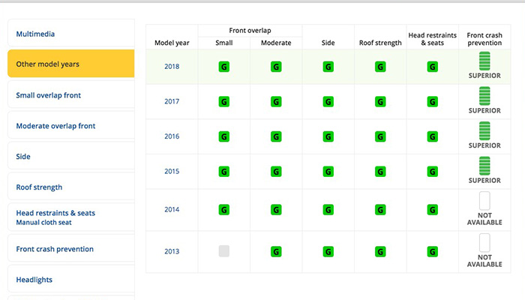
Task: Click 2017 Superior front crash prevention icon
Action: point(484,96)
